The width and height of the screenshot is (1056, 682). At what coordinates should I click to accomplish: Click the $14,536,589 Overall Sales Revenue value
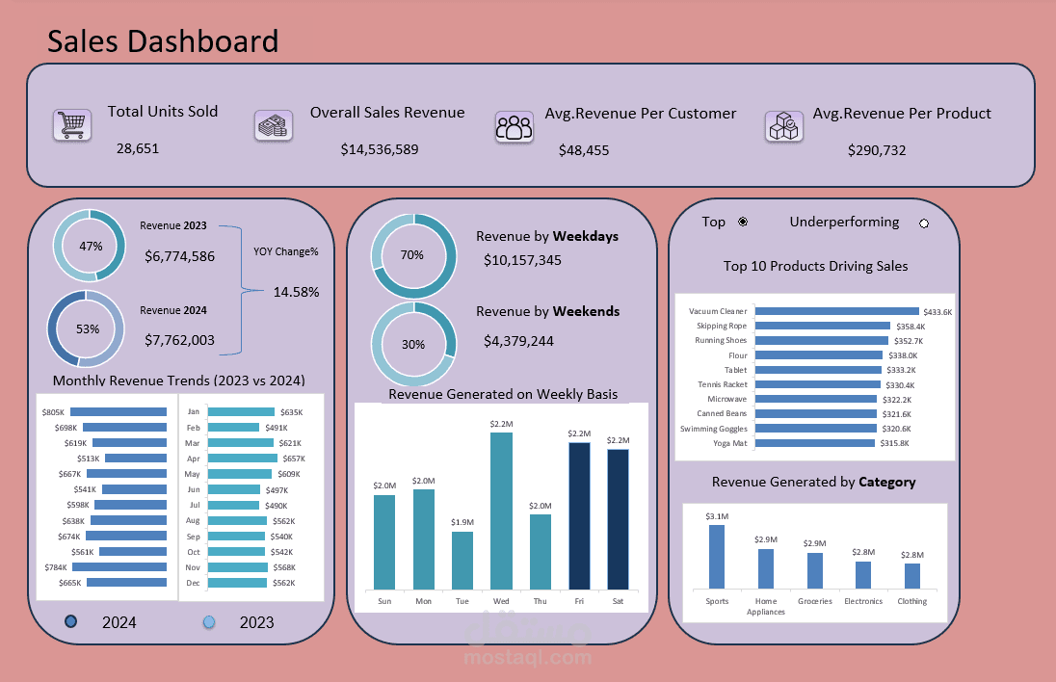379,149
